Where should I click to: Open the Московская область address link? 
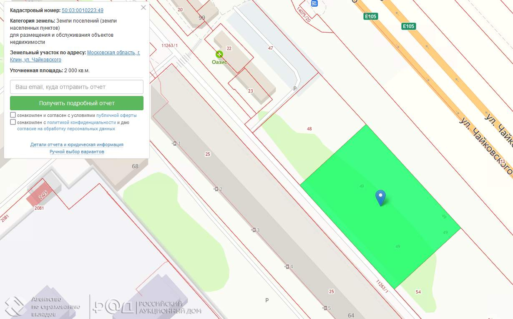click(113, 53)
